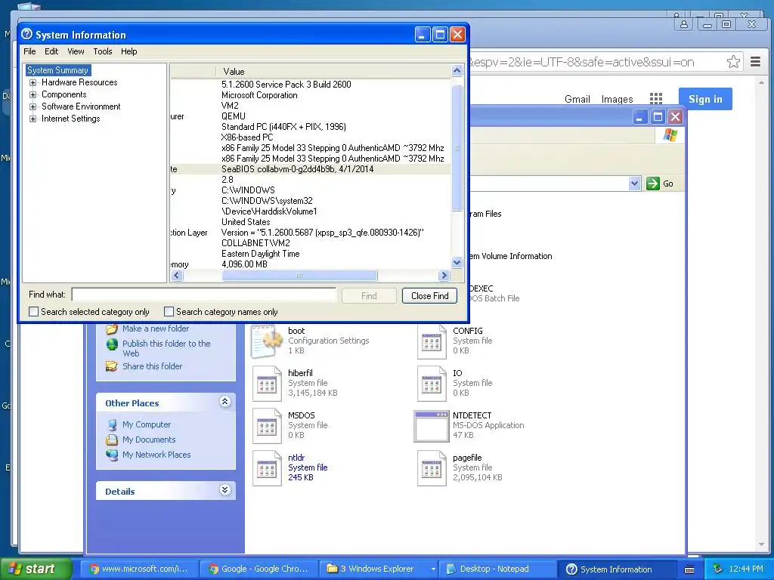Enable Search category names only checkbox
The image size is (774, 580).
[169, 312]
